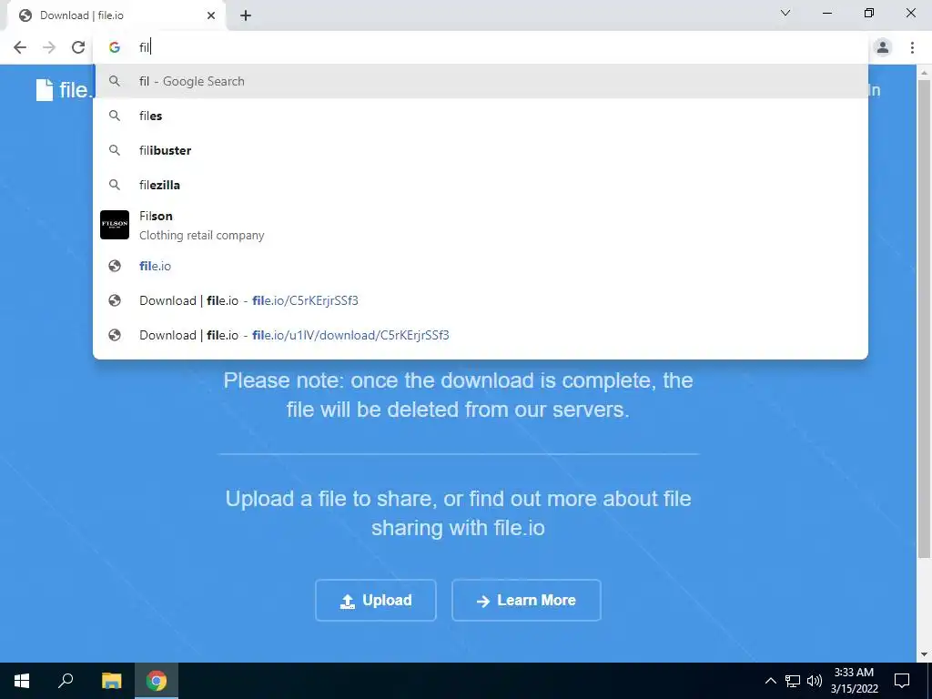
Task: Click the network tray icon
Action: (x=793, y=681)
